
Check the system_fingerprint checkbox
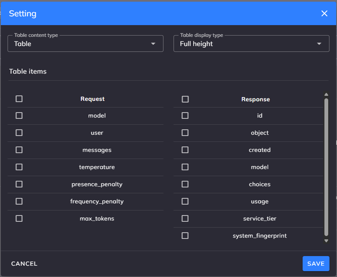[185, 236]
